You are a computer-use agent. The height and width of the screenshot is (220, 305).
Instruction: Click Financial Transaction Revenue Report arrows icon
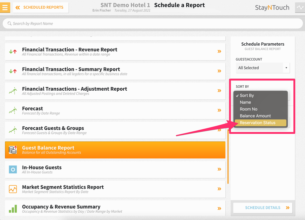tap(13, 52)
